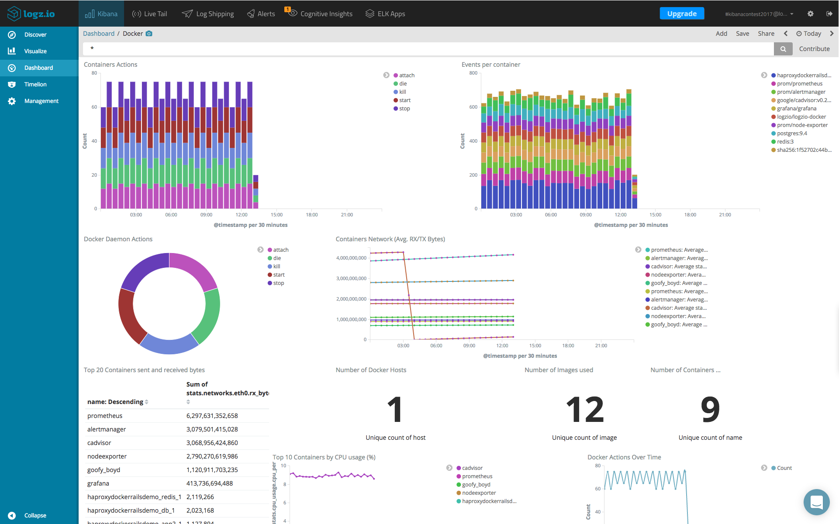Open the account dropdown
This screenshot has height=524, width=839.
coord(759,14)
